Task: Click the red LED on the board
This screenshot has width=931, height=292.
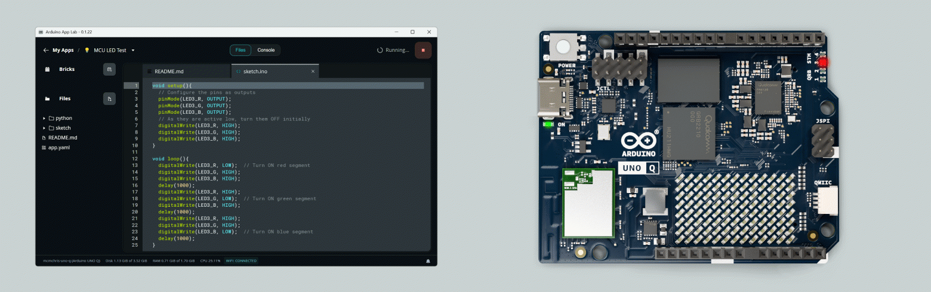Action: pyautogui.click(x=823, y=63)
